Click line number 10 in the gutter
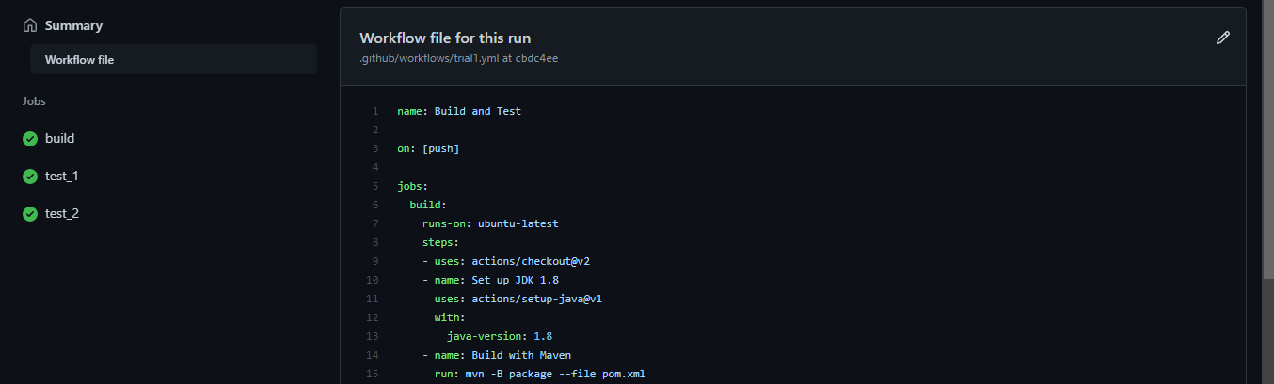This screenshot has height=384, width=1274. [373, 280]
